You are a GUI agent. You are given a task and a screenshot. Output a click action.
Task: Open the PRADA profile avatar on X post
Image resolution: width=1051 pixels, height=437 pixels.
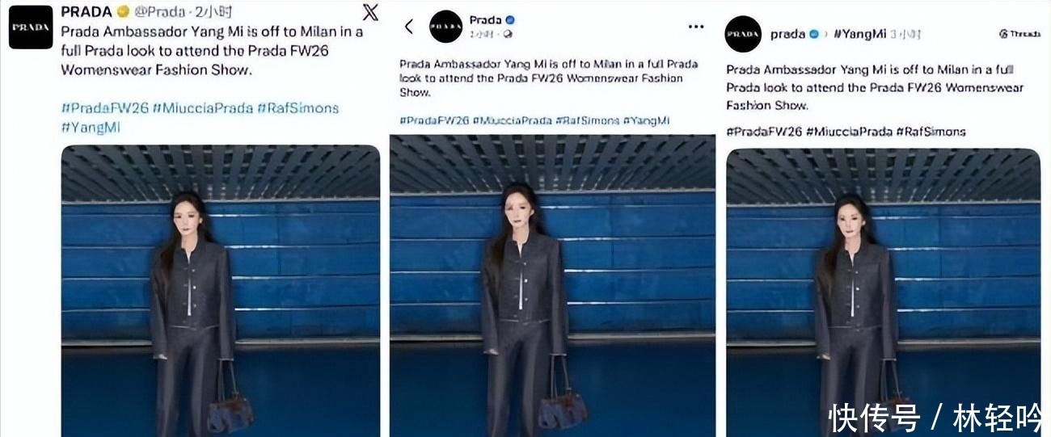[x=31, y=27]
